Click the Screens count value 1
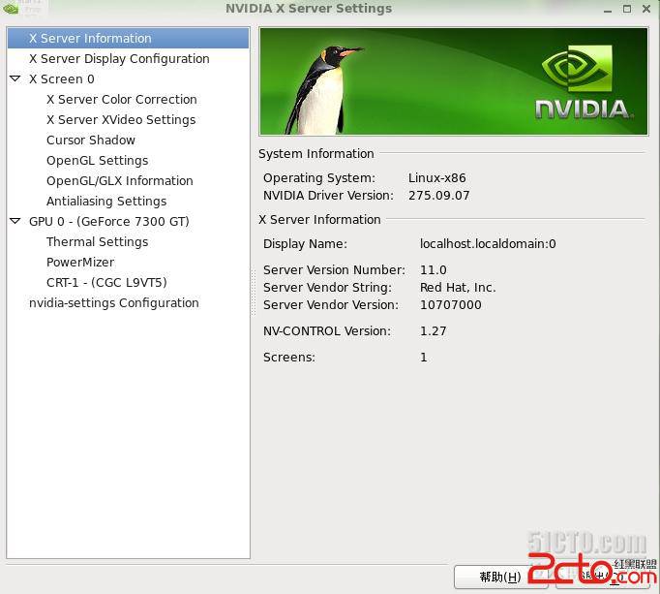660x594 pixels. (424, 357)
